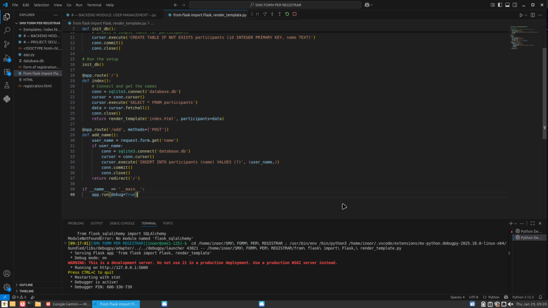Split the editor to the right

pyautogui.click(x=533, y=15)
